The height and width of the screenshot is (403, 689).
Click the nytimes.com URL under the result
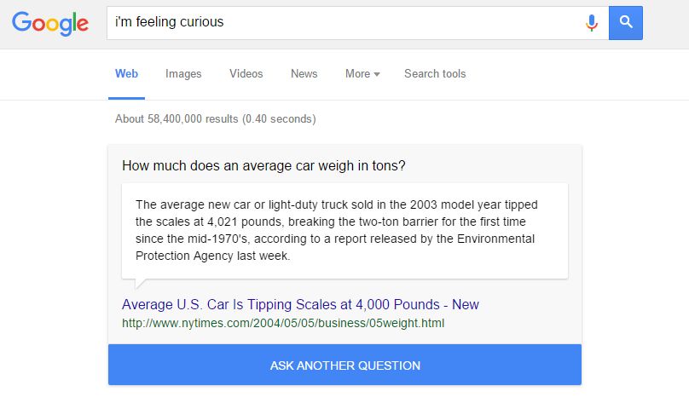coord(283,323)
